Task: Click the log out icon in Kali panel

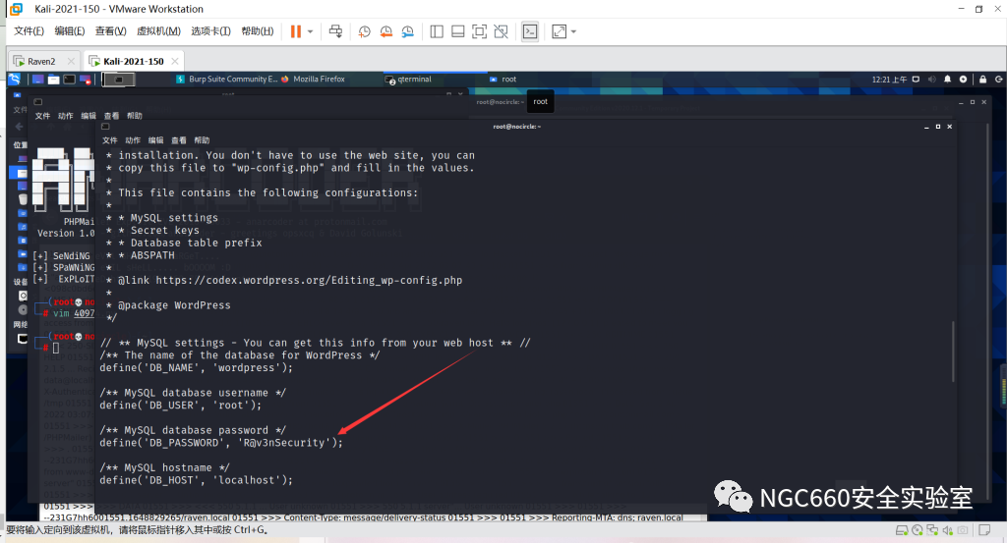Action: [x=999, y=80]
